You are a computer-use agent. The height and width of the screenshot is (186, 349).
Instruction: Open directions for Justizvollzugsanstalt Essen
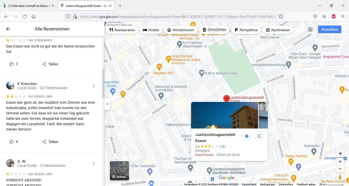coord(247,136)
